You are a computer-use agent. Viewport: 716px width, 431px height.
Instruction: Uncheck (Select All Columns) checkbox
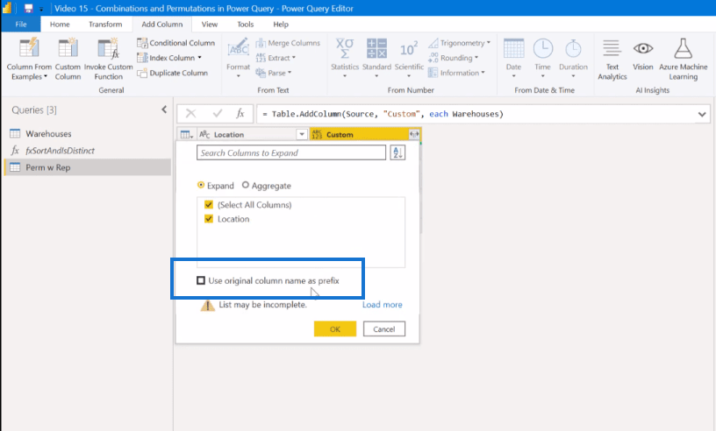(x=209, y=205)
